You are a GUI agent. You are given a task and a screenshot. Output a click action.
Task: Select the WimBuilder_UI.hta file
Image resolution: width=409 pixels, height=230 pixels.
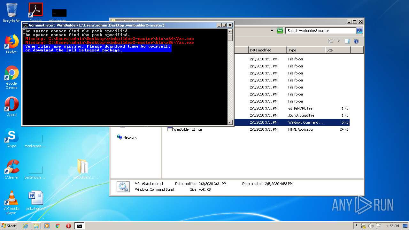click(x=258, y=129)
